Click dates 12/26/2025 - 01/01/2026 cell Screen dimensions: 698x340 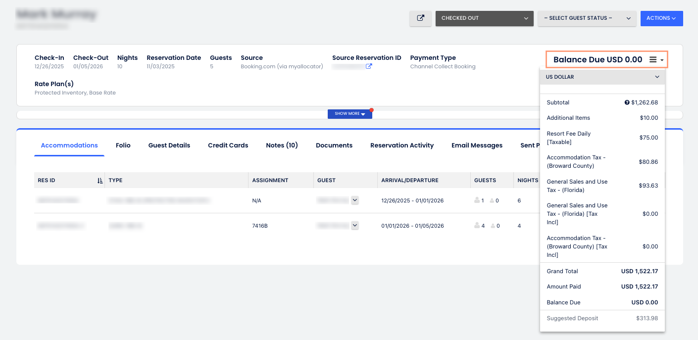pyautogui.click(x=412, y=201)
